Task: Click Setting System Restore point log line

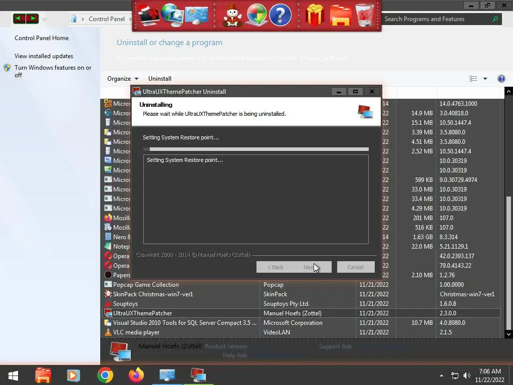Action: [185, 160]
